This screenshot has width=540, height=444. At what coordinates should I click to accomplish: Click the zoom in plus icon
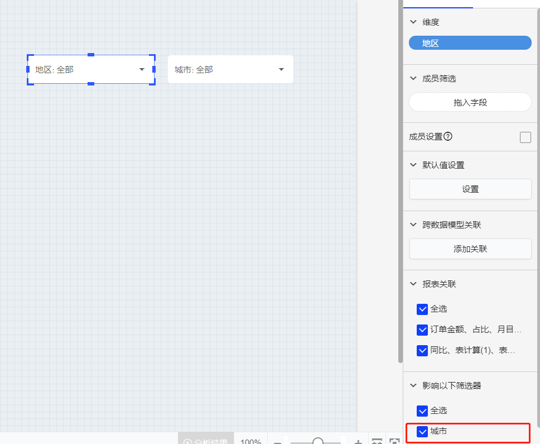point(358,442)
